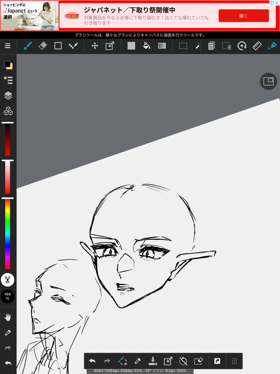This screenshot has width=280, height=374.
Task: Open shortcut bar settings arrow icon
Action: tap(217, 361)
